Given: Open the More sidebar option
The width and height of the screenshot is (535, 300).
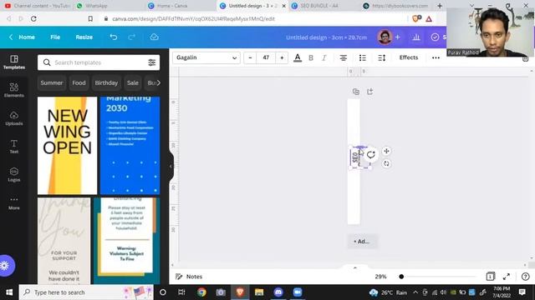Looking at the screenshot, I should 14,202.
